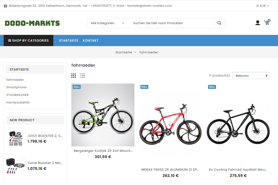Open JUICE BOOSTER 2, S... product link

(x=45, y=136)
